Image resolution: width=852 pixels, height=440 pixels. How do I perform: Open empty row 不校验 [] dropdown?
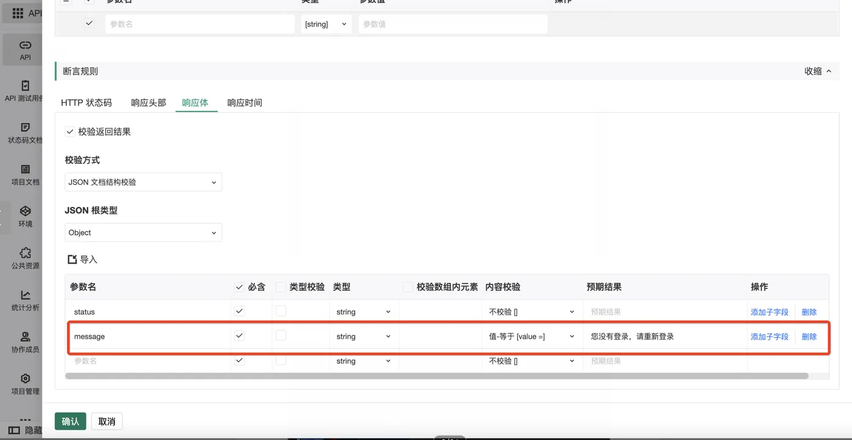531,361
